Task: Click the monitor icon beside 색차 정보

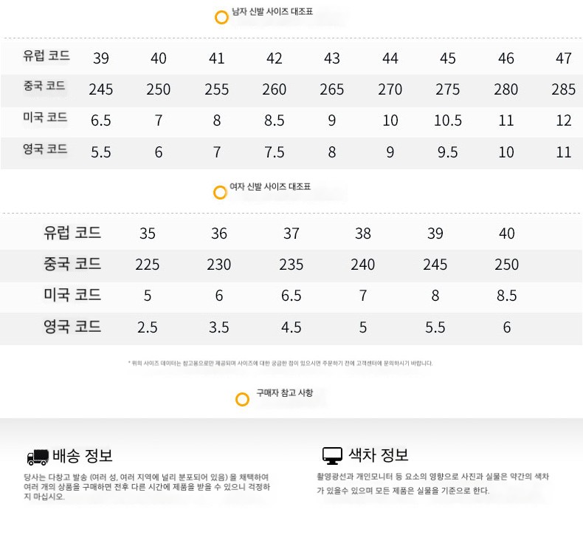Action: point(332,456)
